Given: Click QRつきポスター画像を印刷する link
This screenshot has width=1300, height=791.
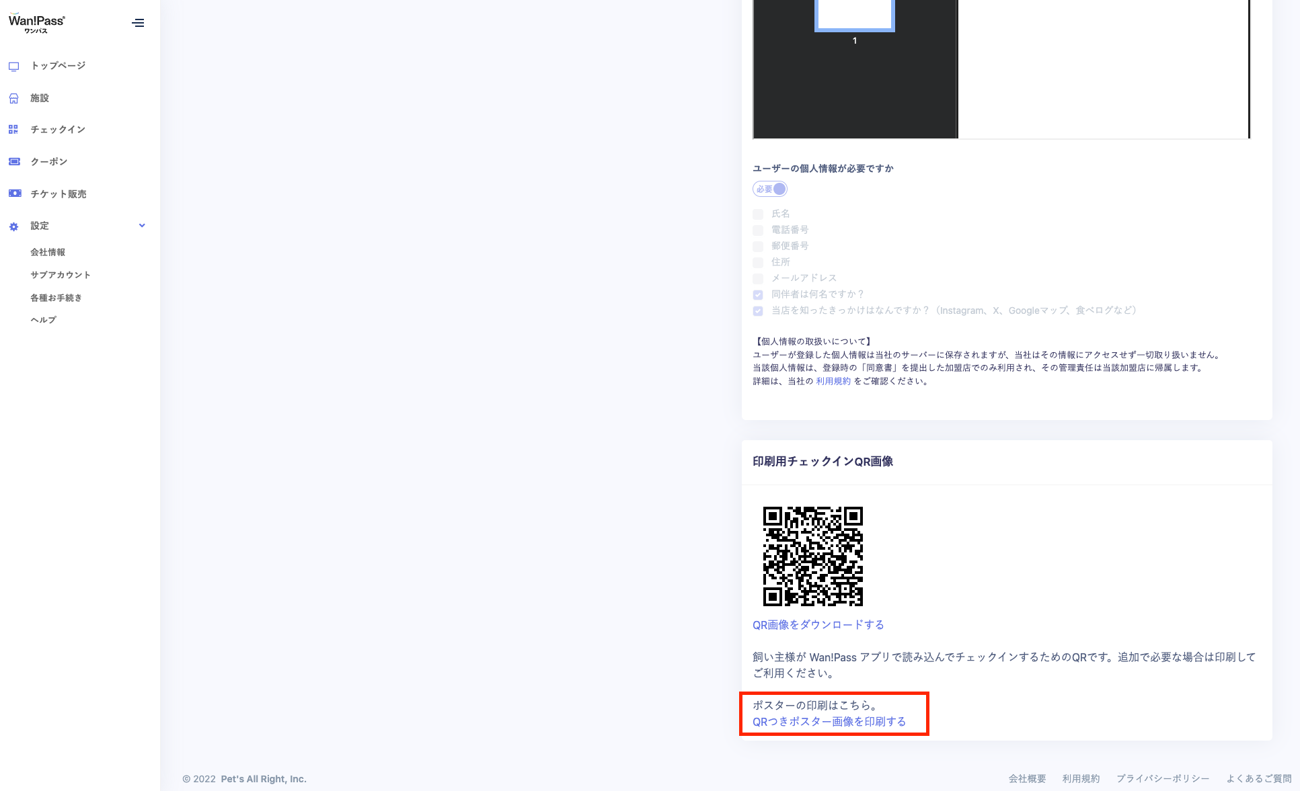Looking at the screenshot, I should [x=829, y=722].
